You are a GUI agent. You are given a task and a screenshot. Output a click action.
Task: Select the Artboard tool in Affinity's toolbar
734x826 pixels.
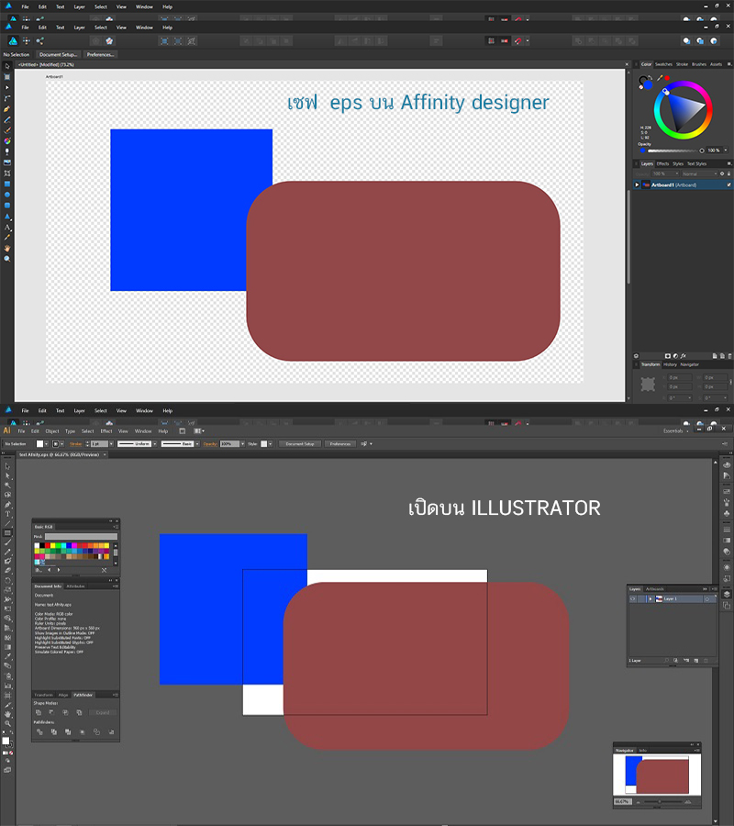tap(7, 77)
